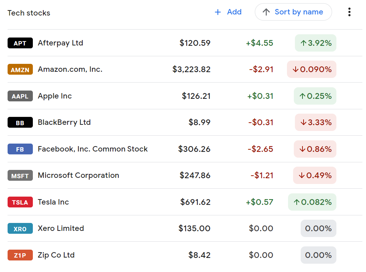The width and height of the screenshot is (366, 272).
Task: Click the Sort by name control
Action: tap(293, 12)
